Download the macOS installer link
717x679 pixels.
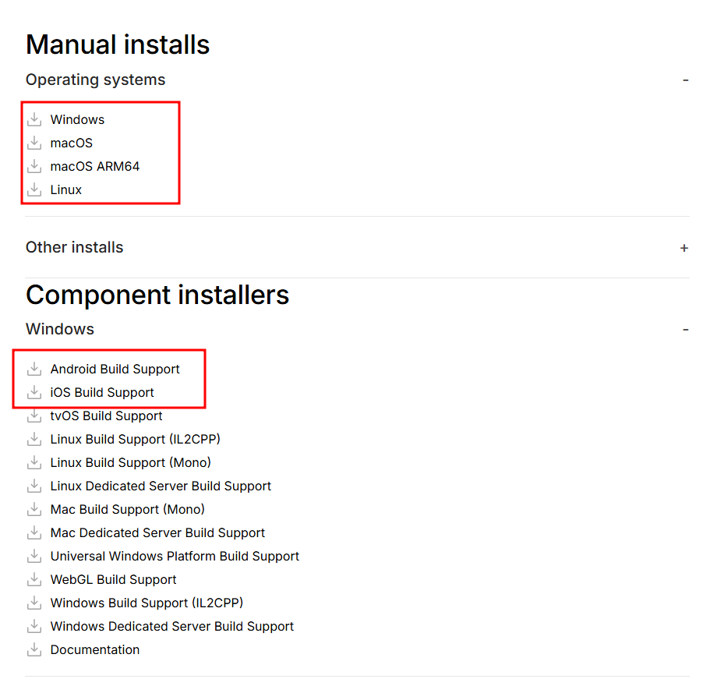point(72,143)
